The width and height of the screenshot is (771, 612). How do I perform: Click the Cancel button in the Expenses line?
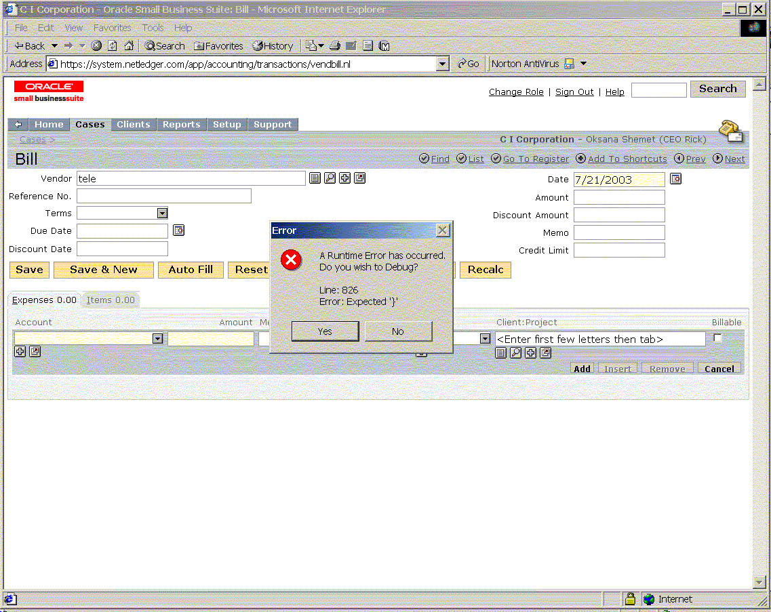(719, 369)
